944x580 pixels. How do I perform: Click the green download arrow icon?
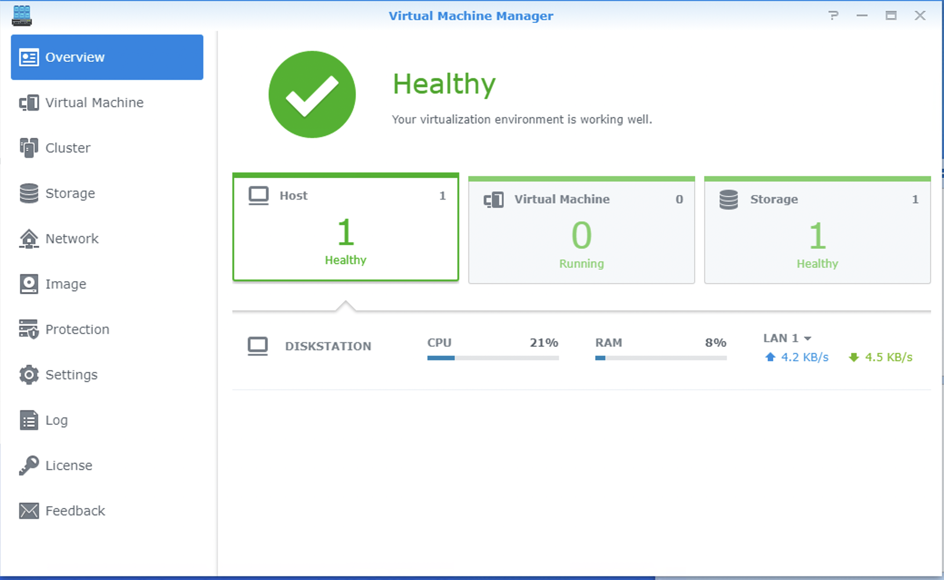pos(854,357)
